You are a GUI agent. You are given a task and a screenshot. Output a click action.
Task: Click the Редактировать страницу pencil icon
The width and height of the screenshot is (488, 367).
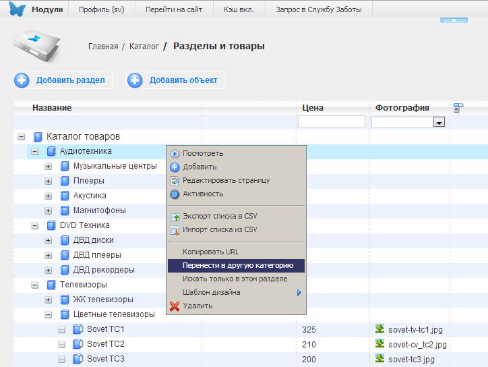[x=175, y=181]
